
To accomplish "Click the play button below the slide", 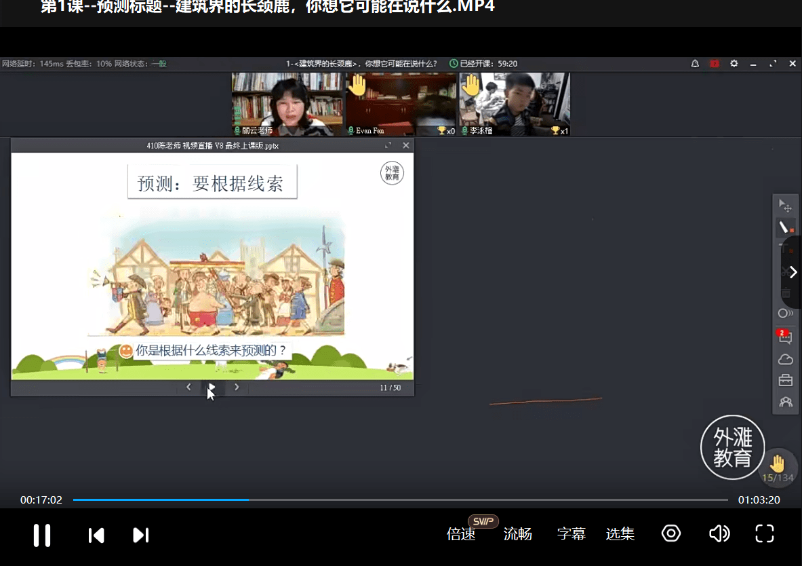I will (212, 388).
